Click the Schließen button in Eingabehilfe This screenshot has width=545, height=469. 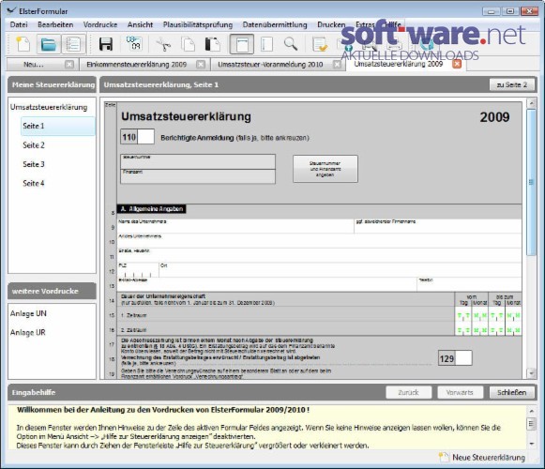[x=511, y=392]
